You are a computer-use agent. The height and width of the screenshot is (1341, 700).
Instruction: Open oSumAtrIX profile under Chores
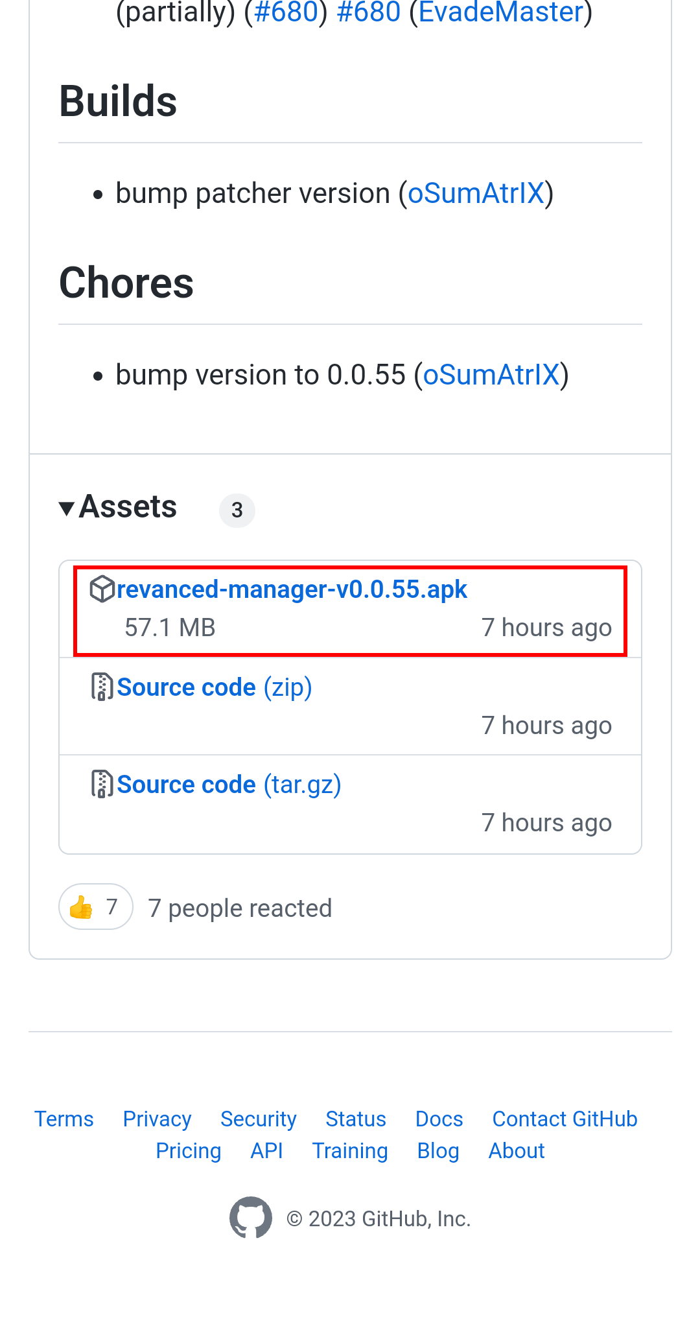[491, 375]
